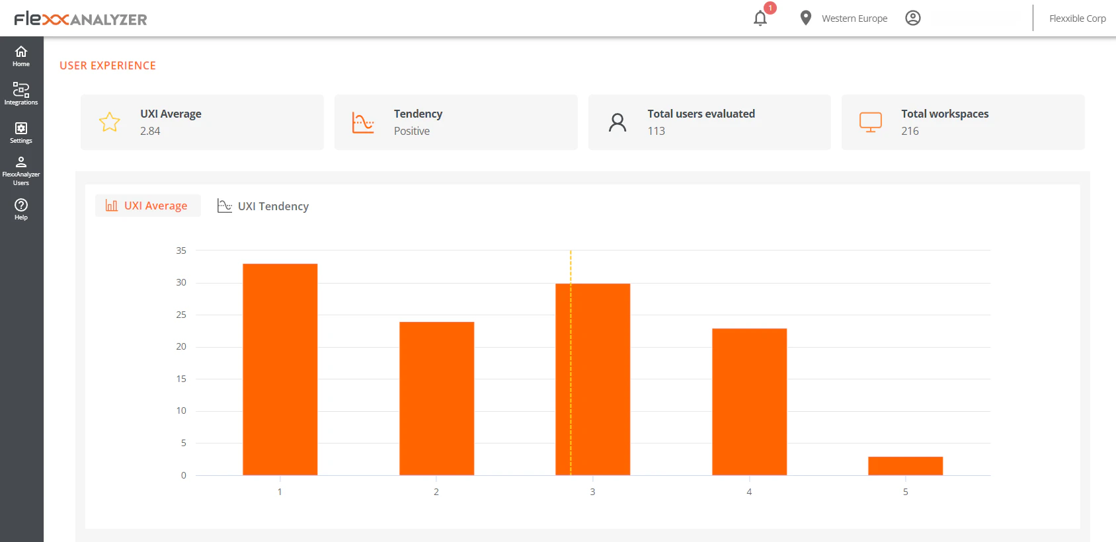Click the star icon in UXI Average card
This screenshot has height=542, width=1116.
click(110, 122)
